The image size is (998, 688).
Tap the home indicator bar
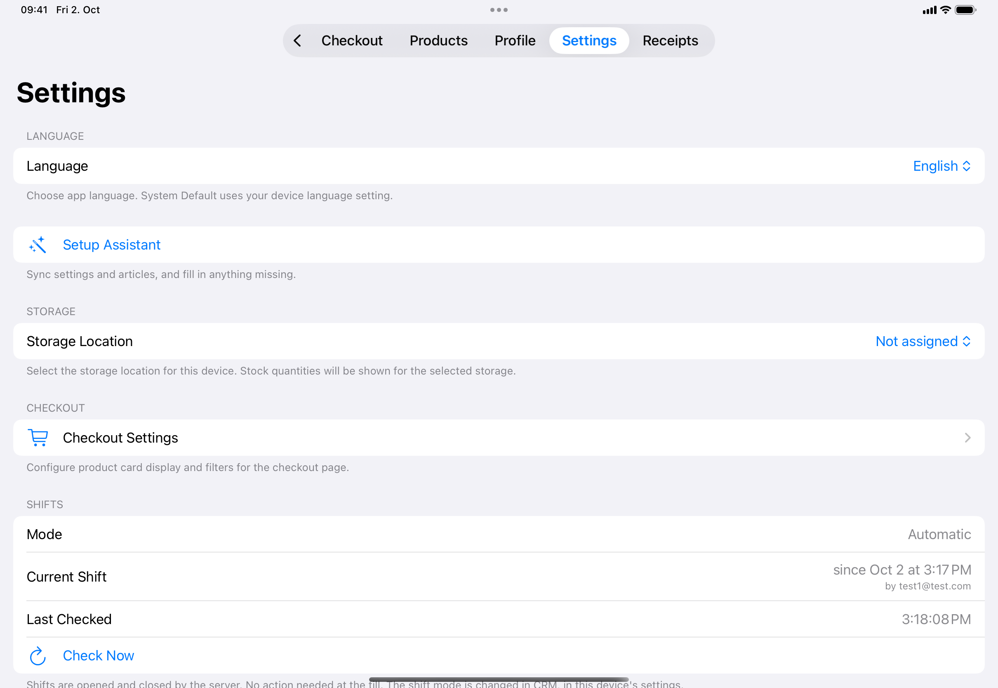point(499,679)
